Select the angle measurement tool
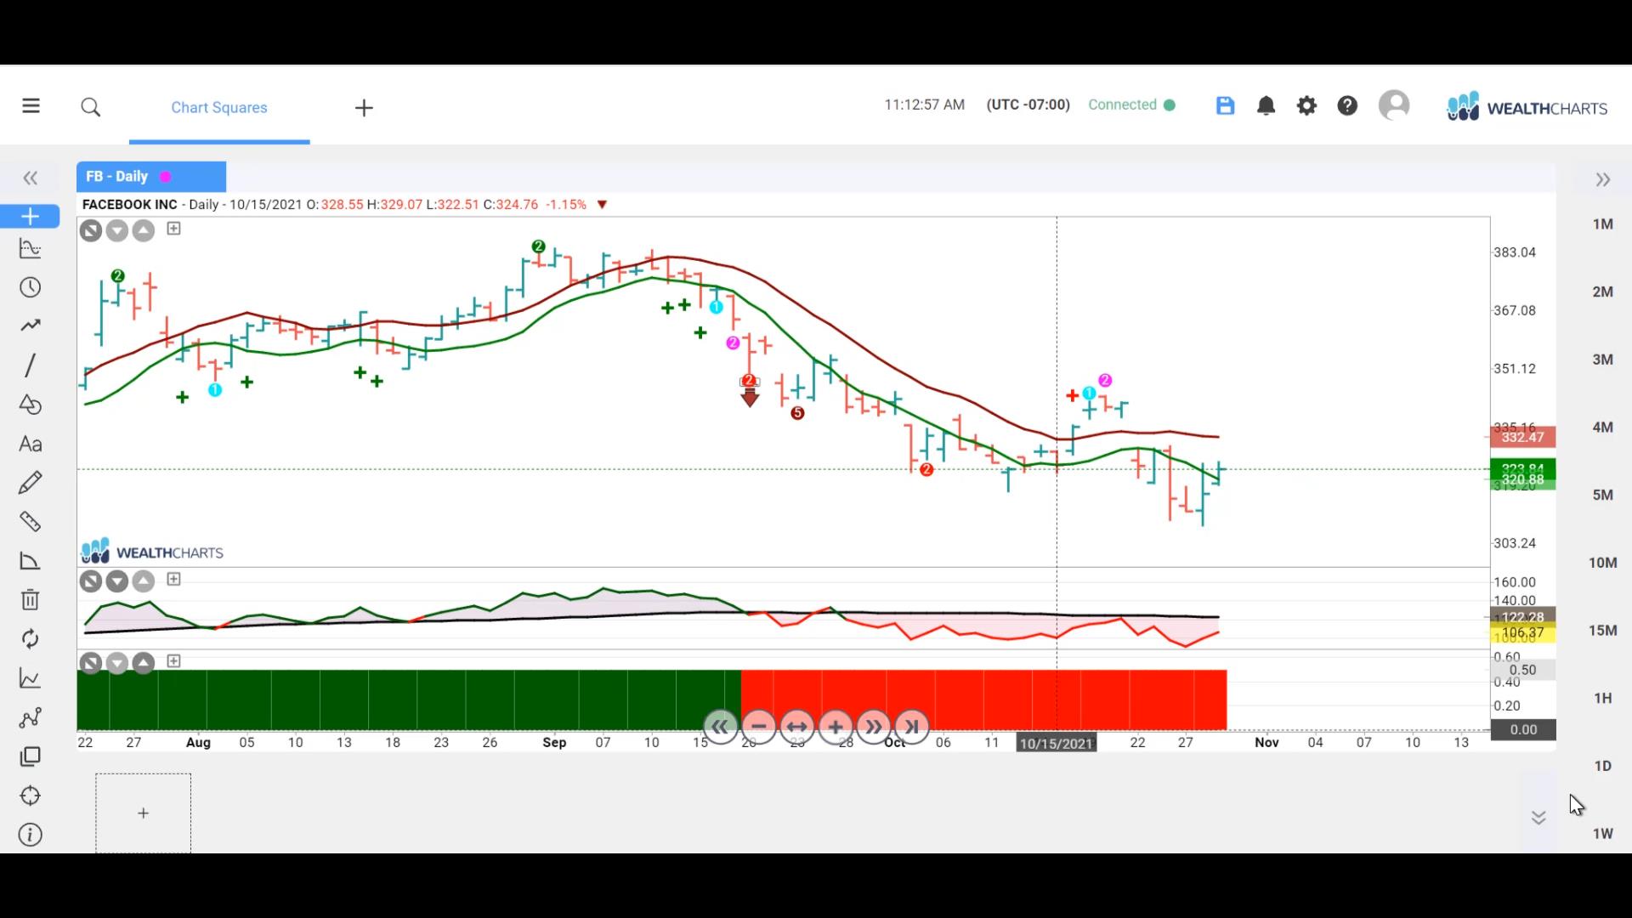This screenshot has width=1632, height=918. tap(30, 561)
